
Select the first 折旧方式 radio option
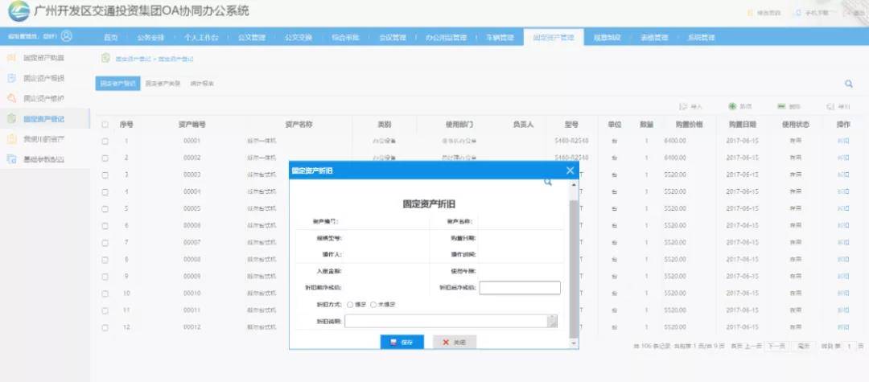tap(351, 305)
